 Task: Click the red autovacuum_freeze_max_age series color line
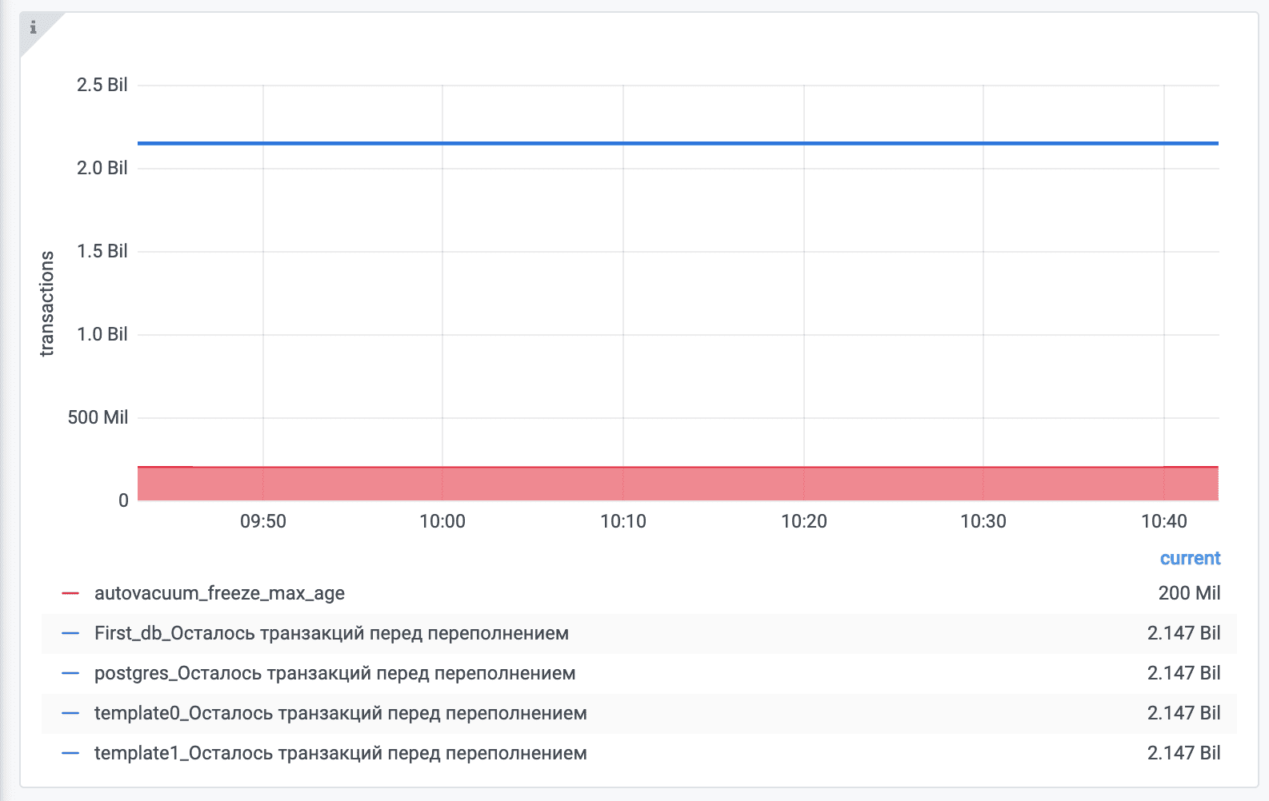click(70, 593)
